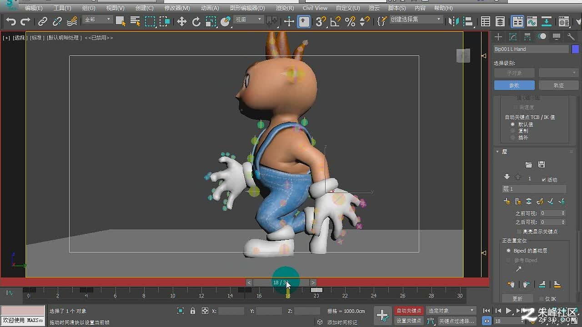
Task: Toggle the Angle Snap icon
Action: [336, 21]
